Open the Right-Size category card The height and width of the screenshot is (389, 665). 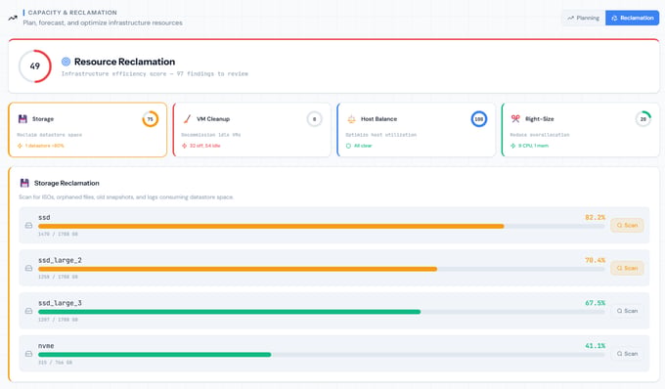coord(581,130)
